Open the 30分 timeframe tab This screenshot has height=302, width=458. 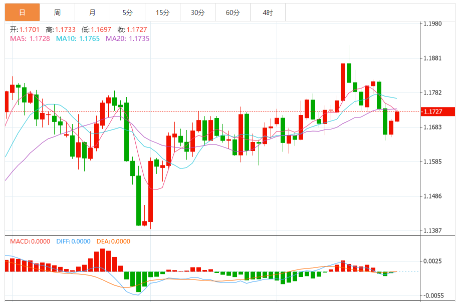tap(198, 12)
